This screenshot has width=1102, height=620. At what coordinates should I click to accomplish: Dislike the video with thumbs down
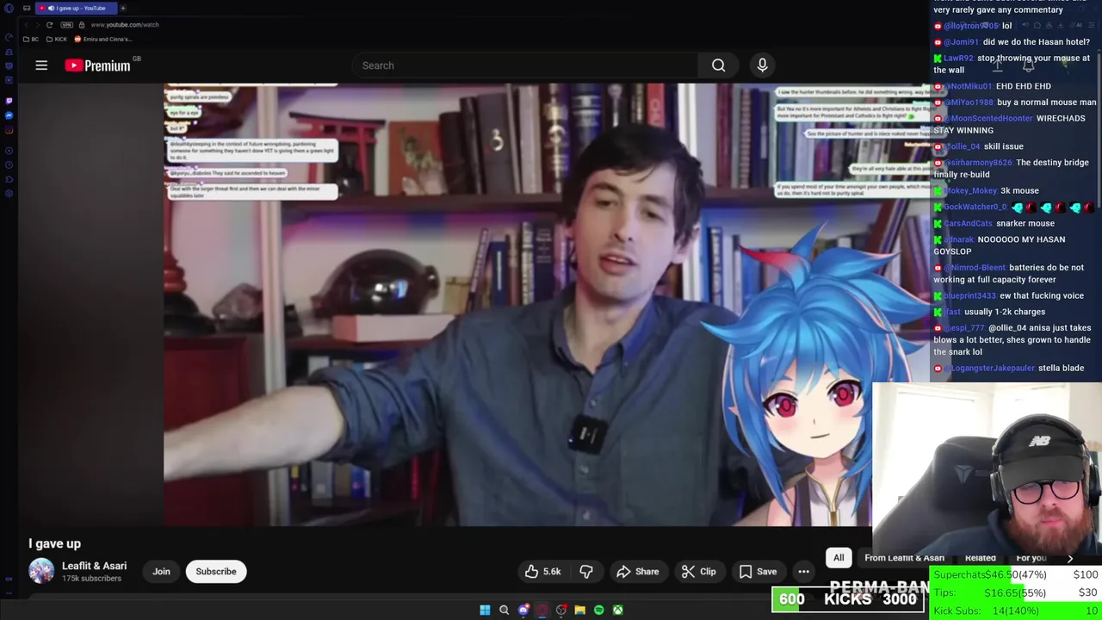coord(586,572)
